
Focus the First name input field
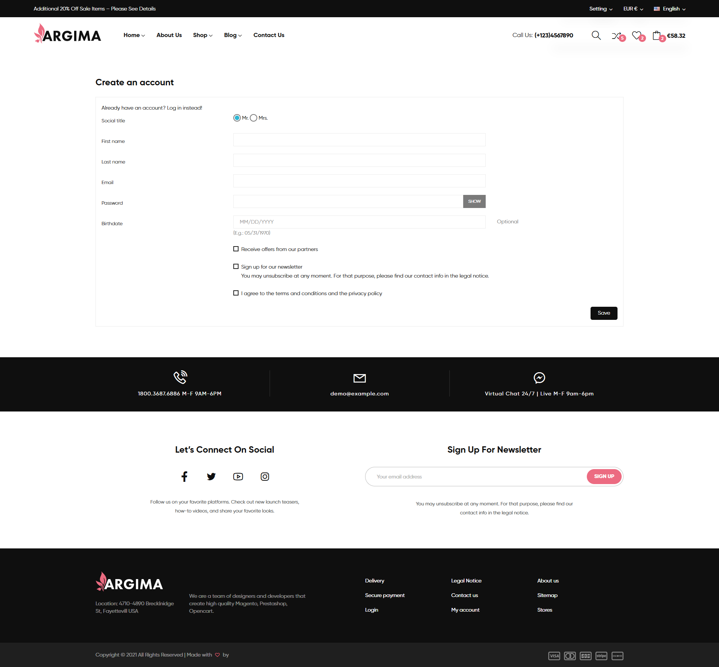tap(359, 140)
